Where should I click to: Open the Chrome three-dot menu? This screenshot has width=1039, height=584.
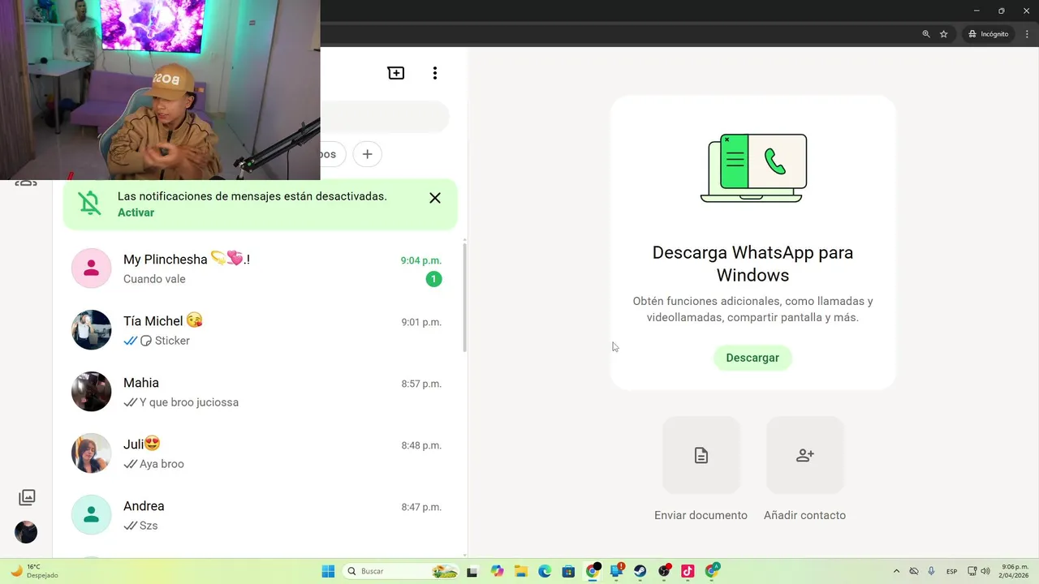click(x=1027, y=34)
